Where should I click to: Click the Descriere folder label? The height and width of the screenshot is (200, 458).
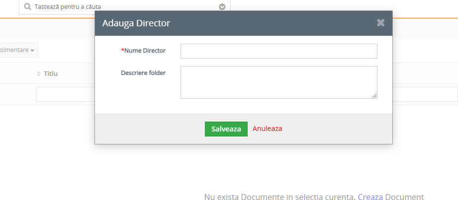point(143,73)
